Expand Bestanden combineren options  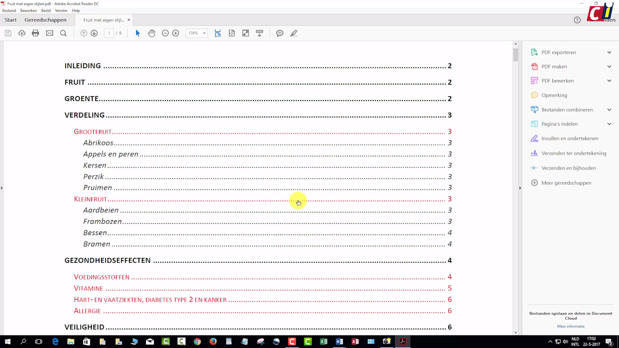pyautogui.click(x=609, y=110)
